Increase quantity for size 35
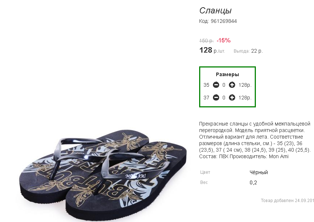The width and height of the screenshot is (314, 222). coord(232,85)
